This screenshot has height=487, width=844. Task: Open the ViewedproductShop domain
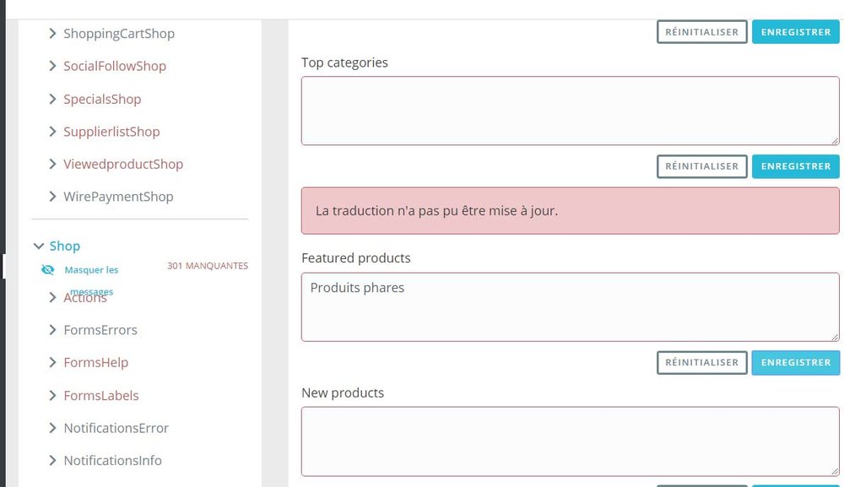(x=123, y=165)
